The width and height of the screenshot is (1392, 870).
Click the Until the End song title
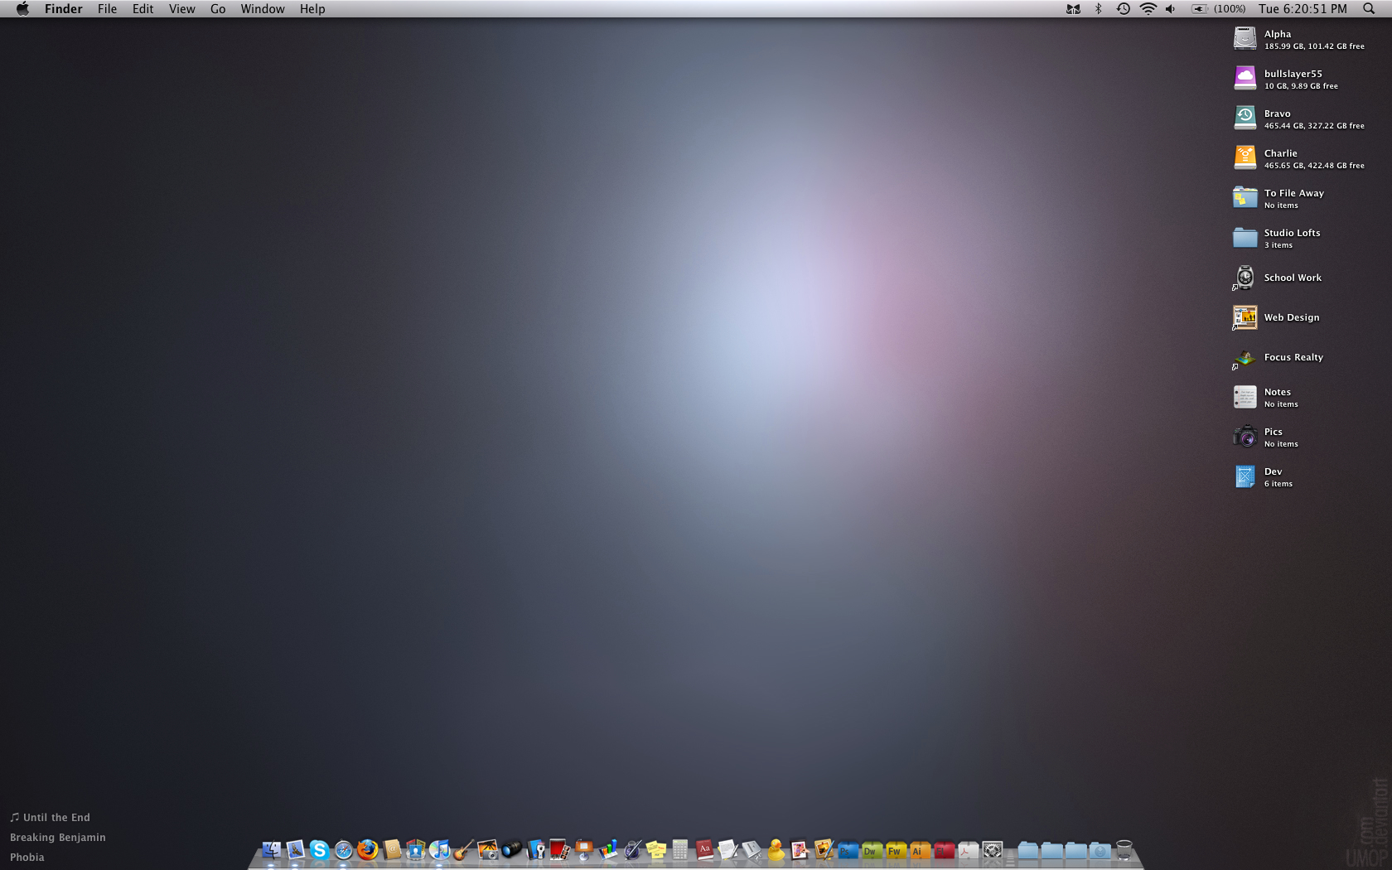tap(56, 818)
